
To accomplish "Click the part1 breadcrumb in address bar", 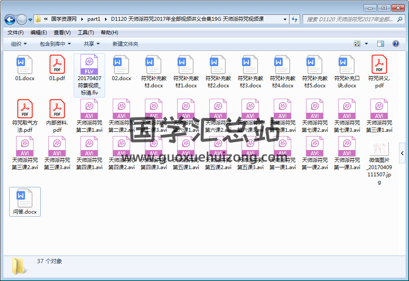I will point(94,19).
